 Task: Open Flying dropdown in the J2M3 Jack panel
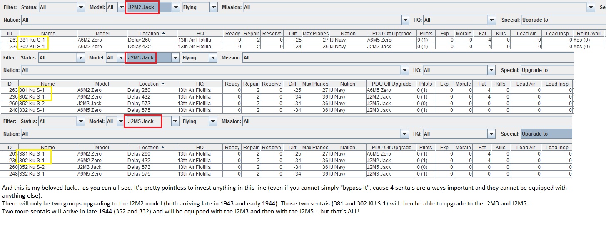tap(200, 58)
